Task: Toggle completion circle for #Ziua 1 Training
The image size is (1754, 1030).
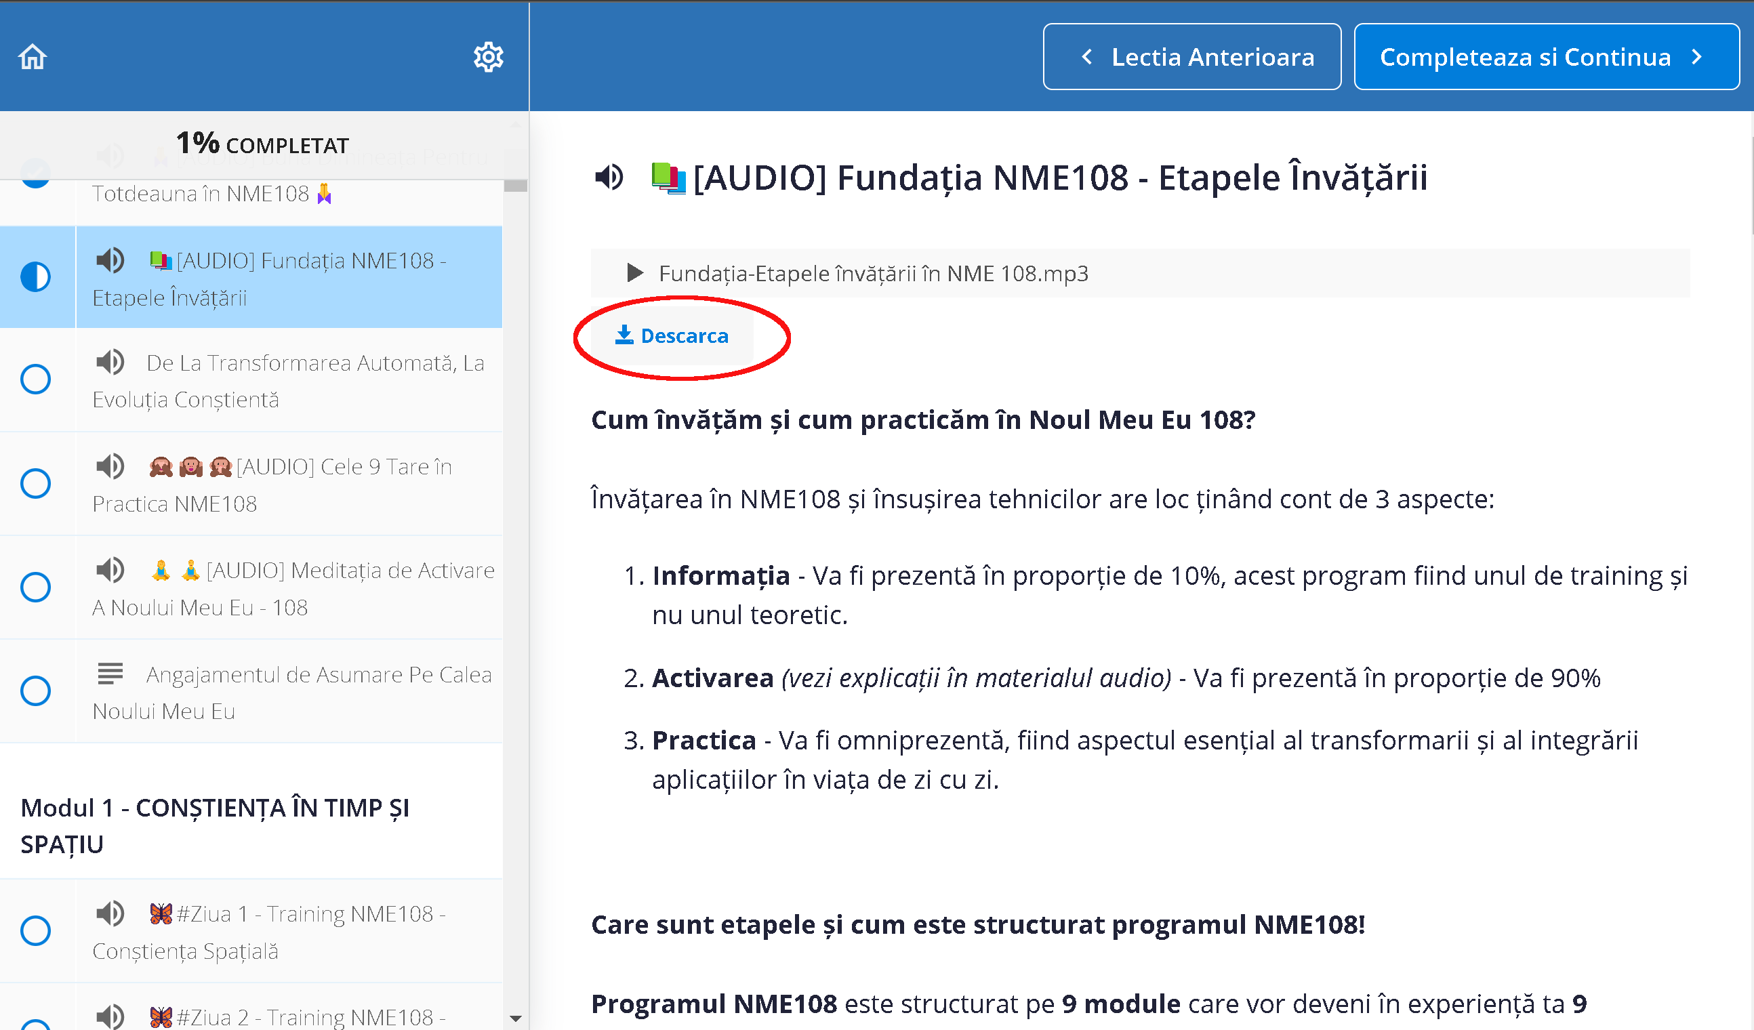Action: 35,930
